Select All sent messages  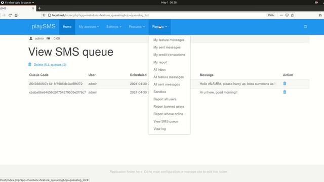pyautogui.click(x=167, y=84)
